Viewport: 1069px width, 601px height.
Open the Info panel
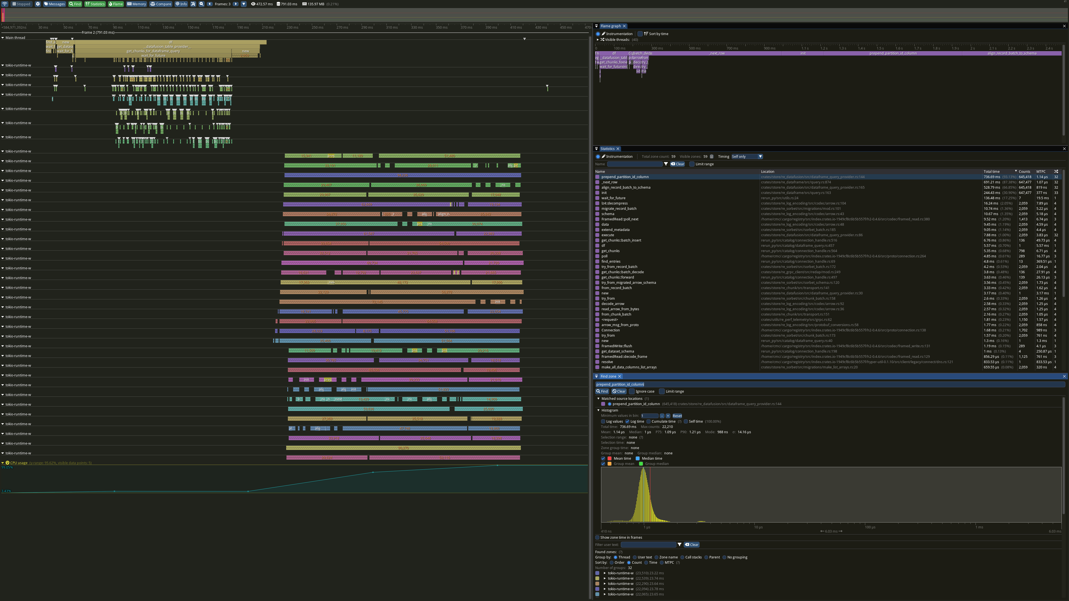coord(181,4)
